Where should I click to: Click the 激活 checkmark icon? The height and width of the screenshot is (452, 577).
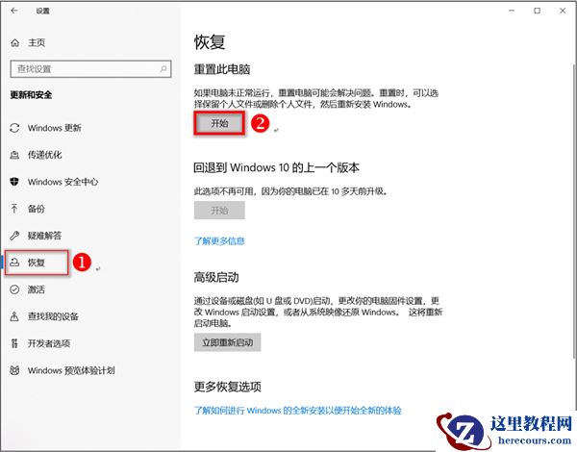pos(14,289)
